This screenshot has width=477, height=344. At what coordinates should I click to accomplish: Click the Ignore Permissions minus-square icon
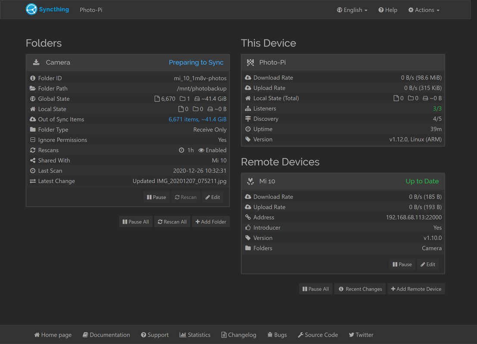pyautogui.click(x=33, y=140)
